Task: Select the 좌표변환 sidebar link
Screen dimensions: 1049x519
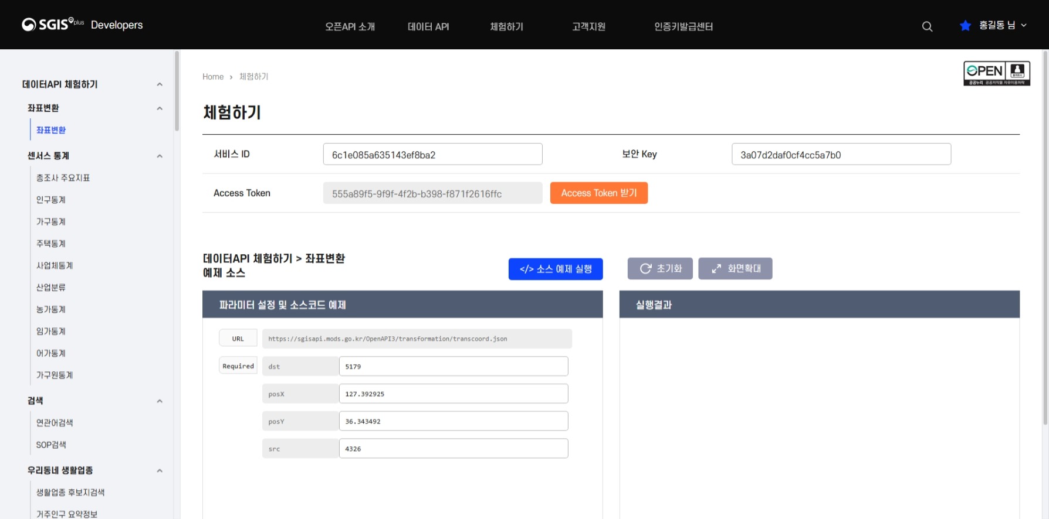Action: click(51, 130)
